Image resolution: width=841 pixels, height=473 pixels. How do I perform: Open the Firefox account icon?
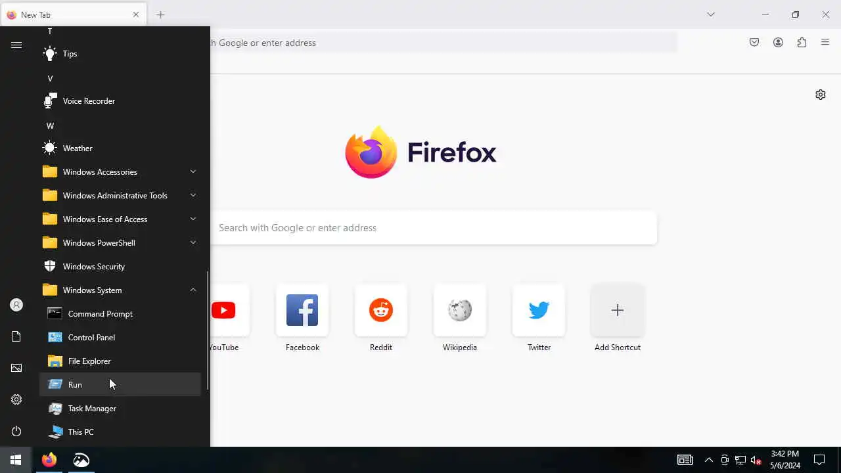pos(778,43)
